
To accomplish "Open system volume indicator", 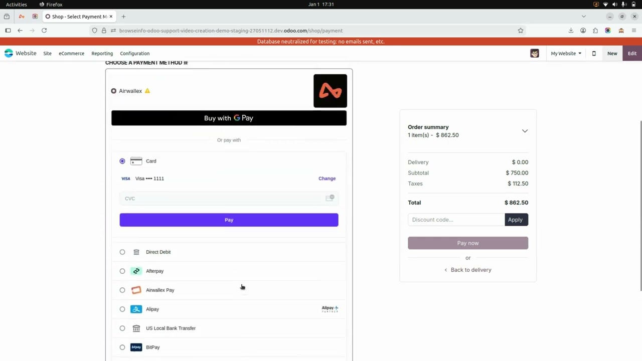I will click(x=615, y=5).
